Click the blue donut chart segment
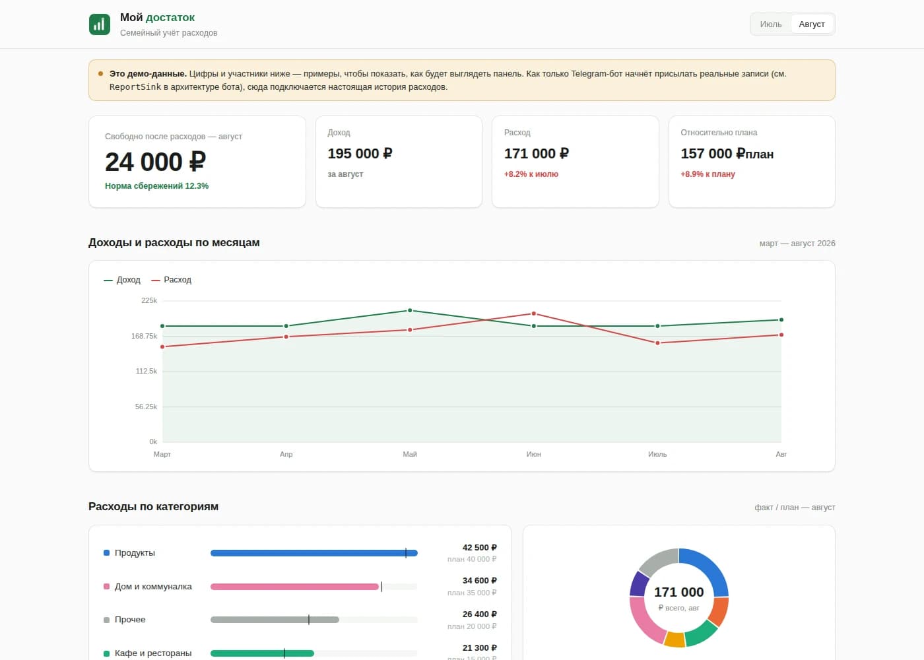924x660 pixels. (x=710, y=566)
